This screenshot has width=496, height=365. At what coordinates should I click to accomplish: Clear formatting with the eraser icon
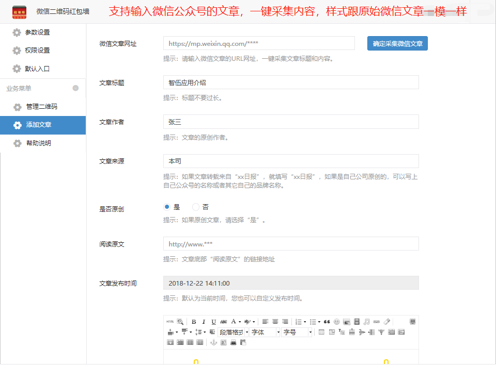386,321
